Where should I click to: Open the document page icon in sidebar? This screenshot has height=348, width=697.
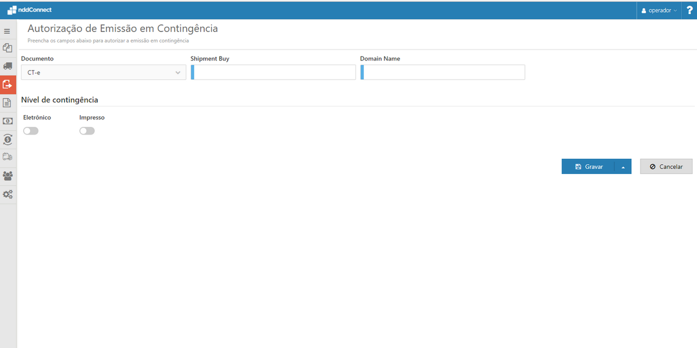8,102
